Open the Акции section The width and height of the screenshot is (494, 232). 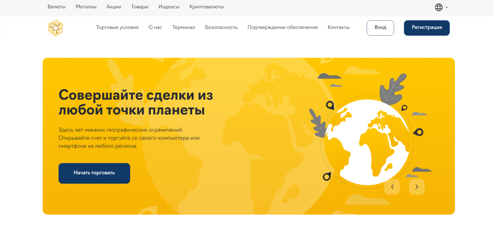(x=113, y=7)
